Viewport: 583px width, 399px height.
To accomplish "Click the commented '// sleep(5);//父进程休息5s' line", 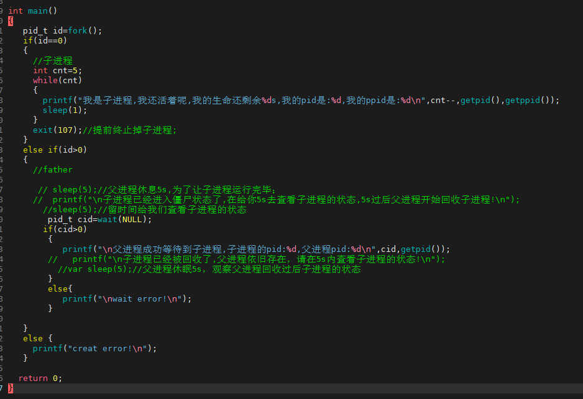I will tap(157, 190).
